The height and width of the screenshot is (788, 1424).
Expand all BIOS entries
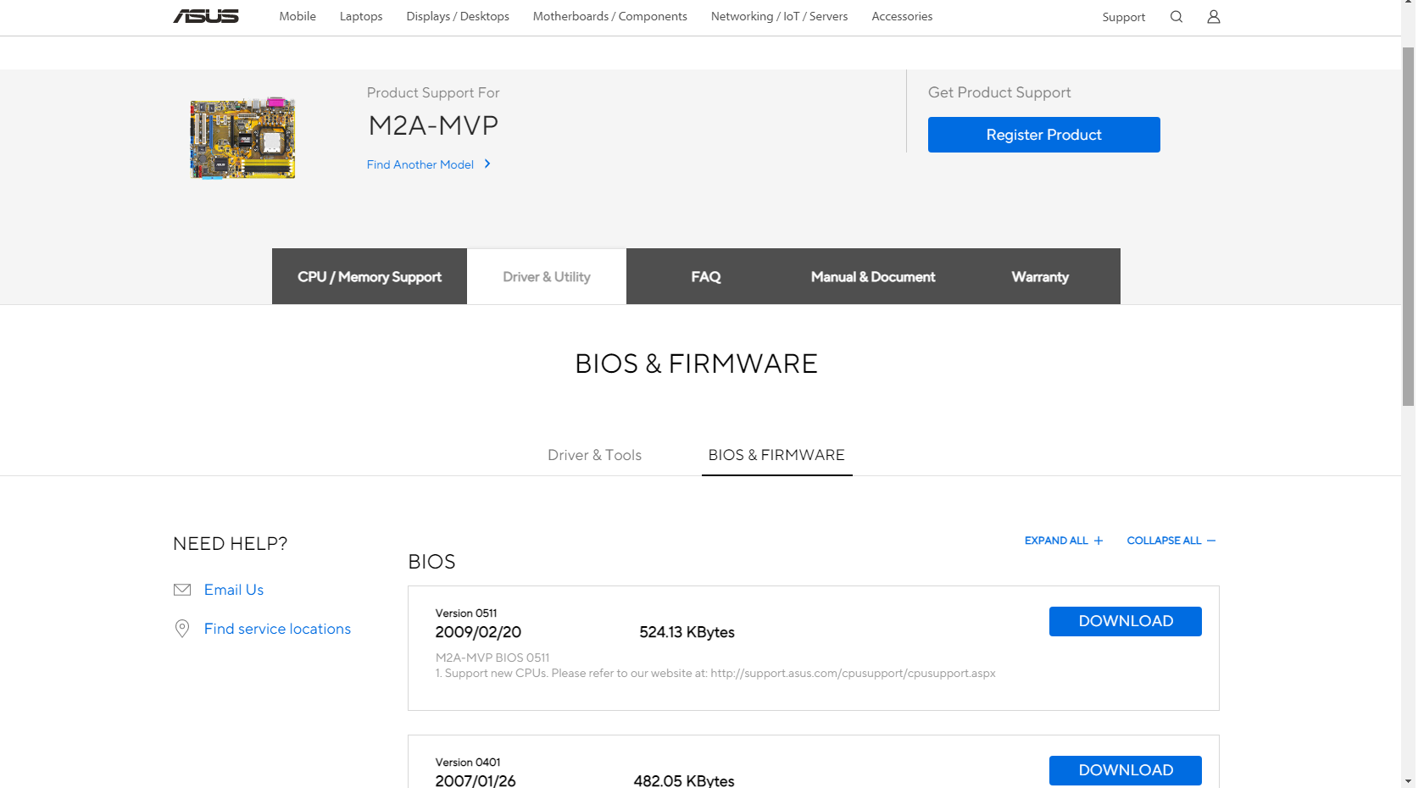click(x=1063, y=541)
